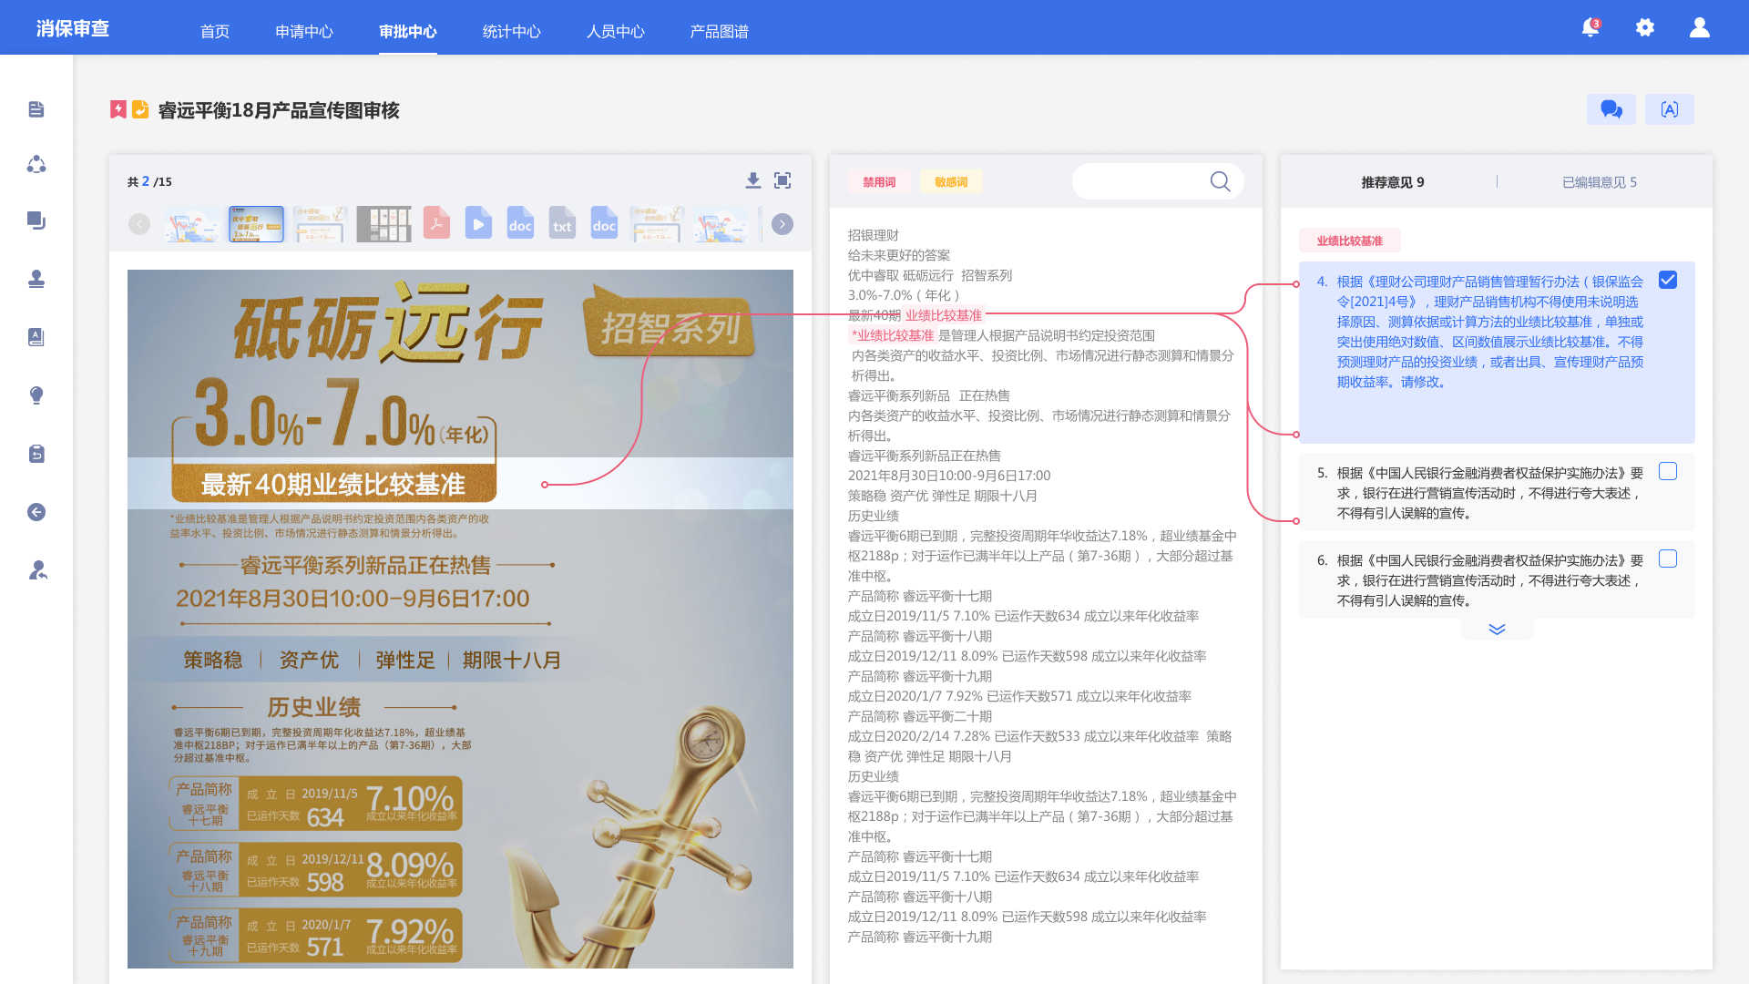Open the 统计中心 menu
Screen dimensions: 1749x984
(511, 31)
